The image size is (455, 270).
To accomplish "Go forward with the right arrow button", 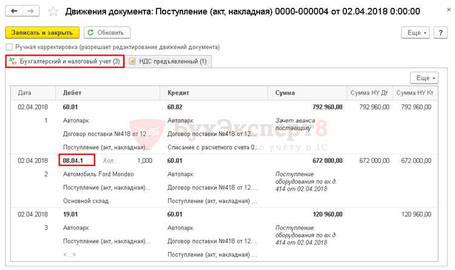I will click(30, 12).
